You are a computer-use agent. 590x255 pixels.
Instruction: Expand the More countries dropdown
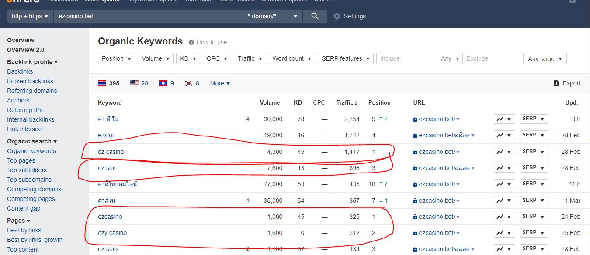tap(220, 83)
